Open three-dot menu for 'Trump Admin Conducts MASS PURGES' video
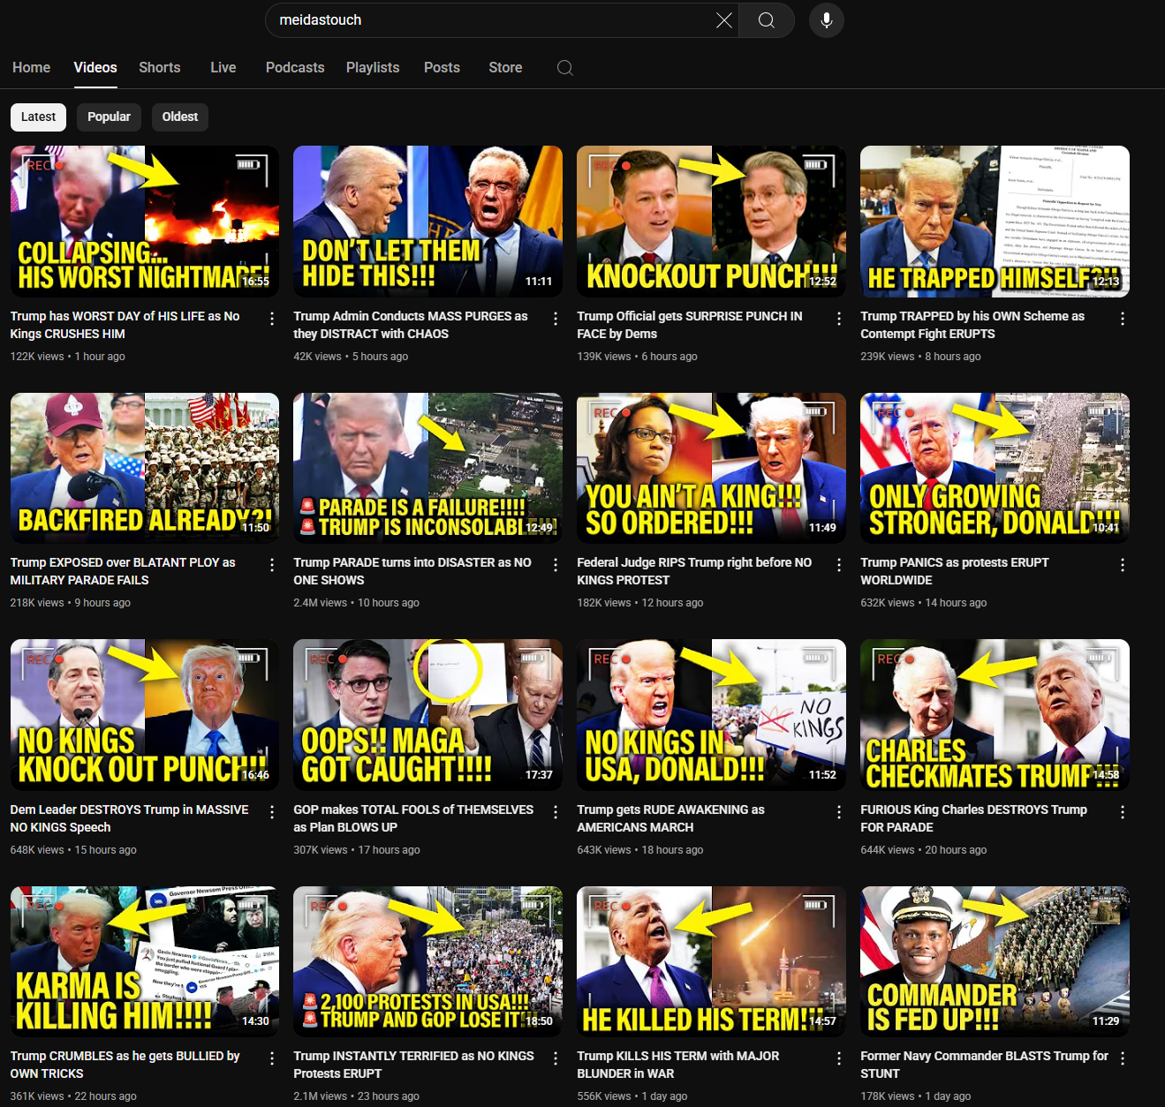Viewport: 1165px width, 1107px height. click(556, 319)
